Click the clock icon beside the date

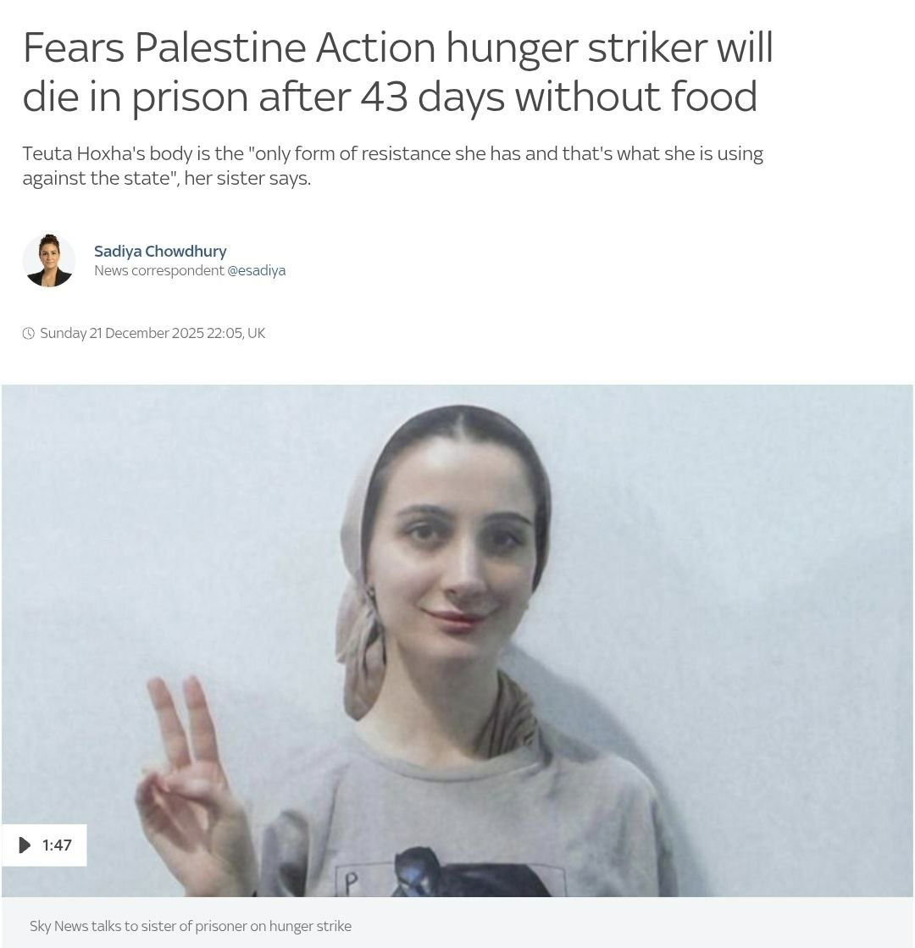pyautogui.click(x=29, y=333)
